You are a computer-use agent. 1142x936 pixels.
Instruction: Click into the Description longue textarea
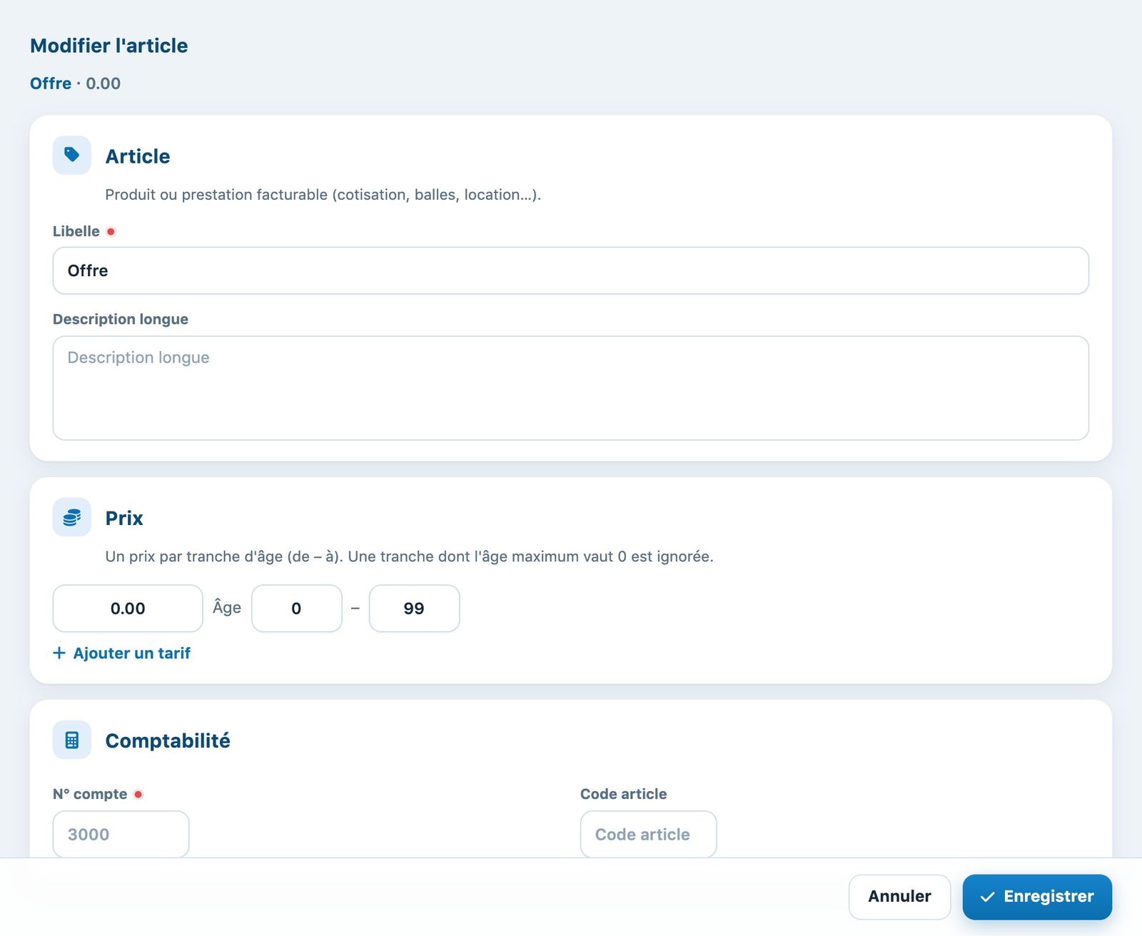pyautogui.click(x=570, y=388)
